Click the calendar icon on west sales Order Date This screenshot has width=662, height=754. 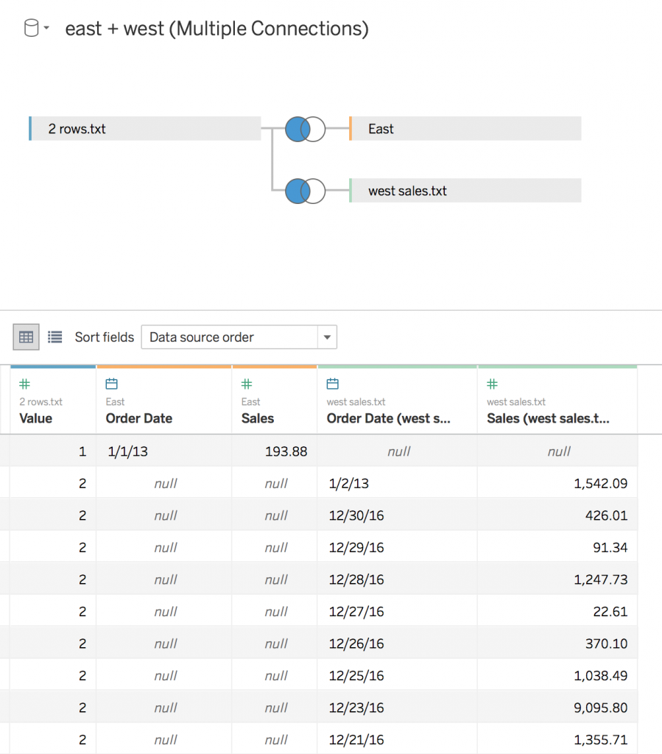[x=331, y=384]
